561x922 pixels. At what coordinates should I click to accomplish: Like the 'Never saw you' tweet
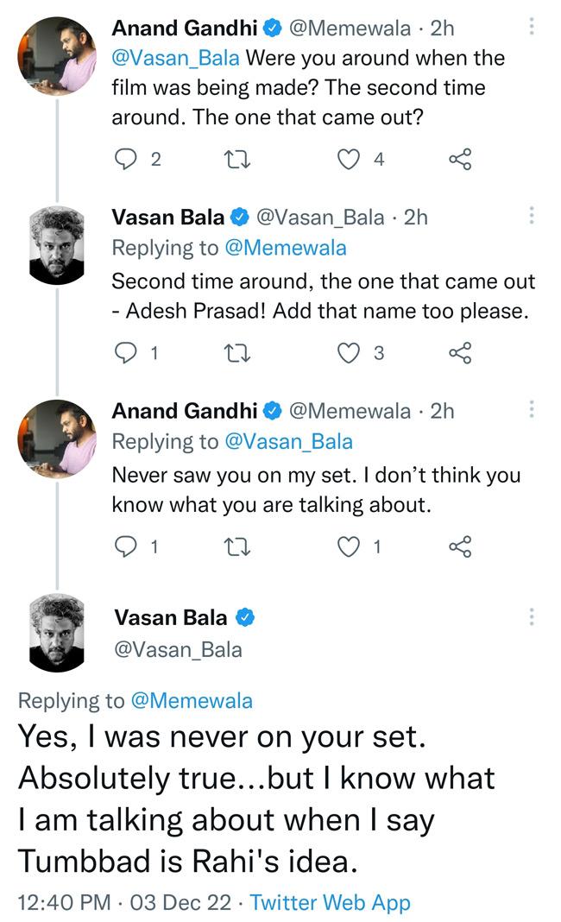pyautogui.click(x=348, y=546)
